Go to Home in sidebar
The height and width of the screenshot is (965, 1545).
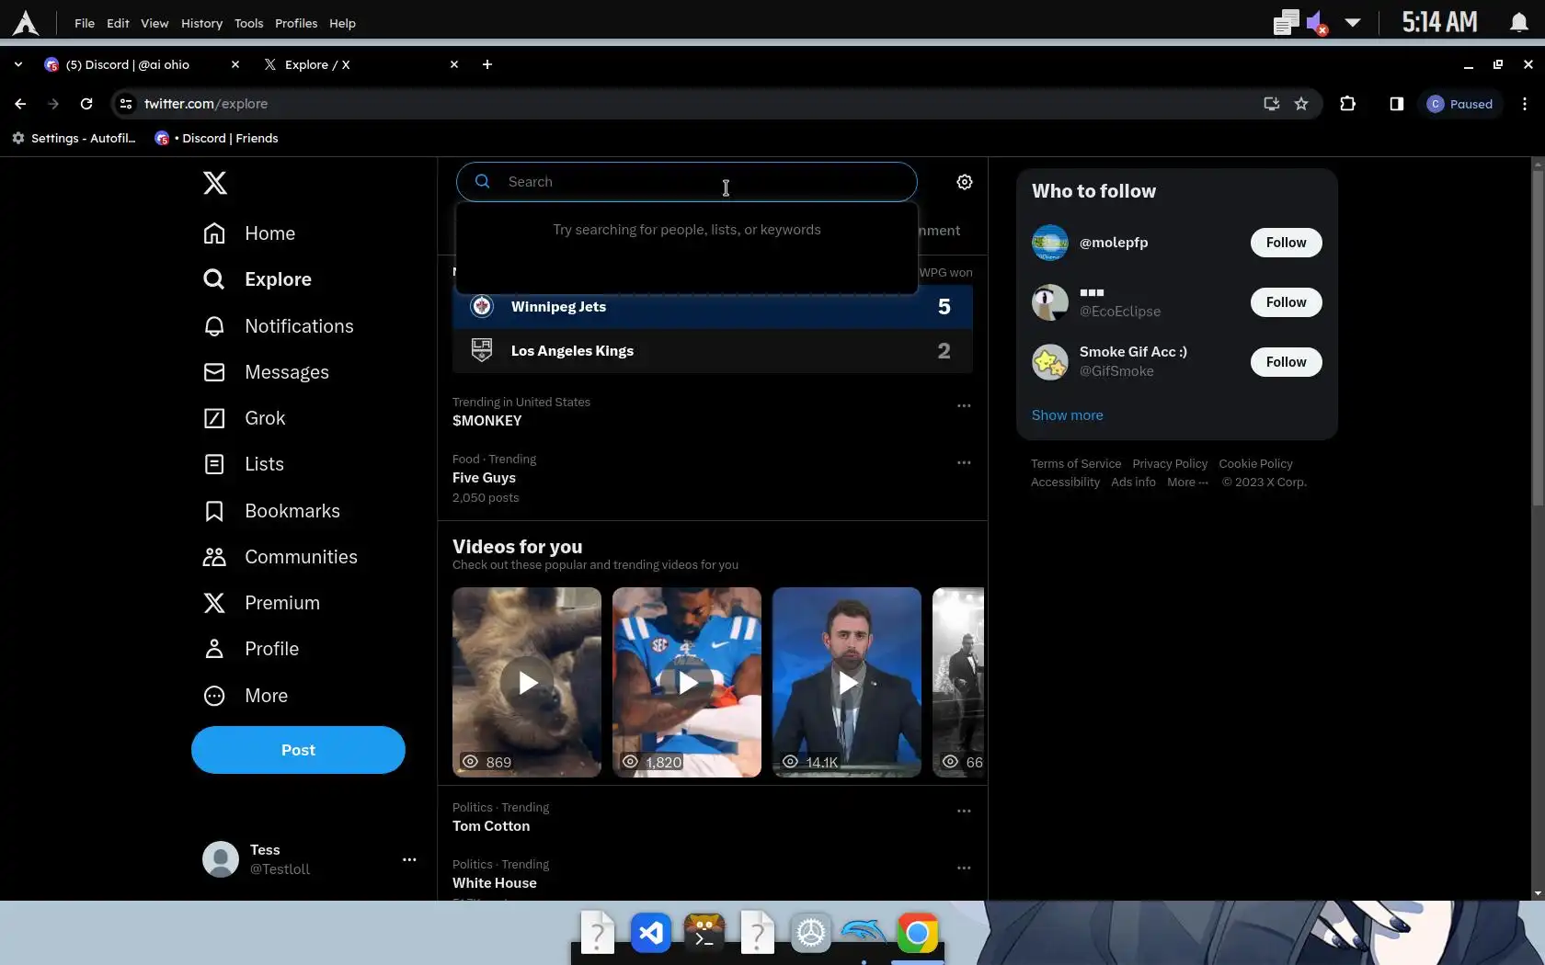click(x=248, y=233)
